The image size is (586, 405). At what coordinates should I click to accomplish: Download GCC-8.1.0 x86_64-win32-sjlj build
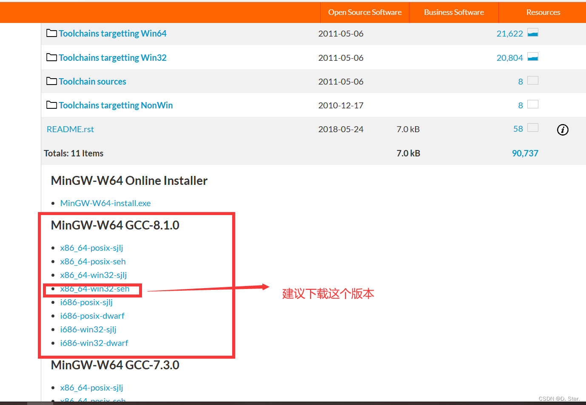[94, 275]
